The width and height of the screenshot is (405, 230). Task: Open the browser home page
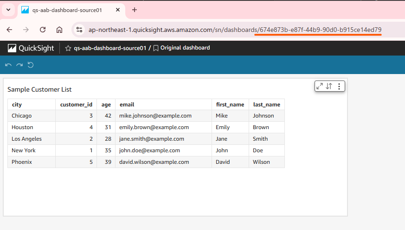tap(59, 30)
